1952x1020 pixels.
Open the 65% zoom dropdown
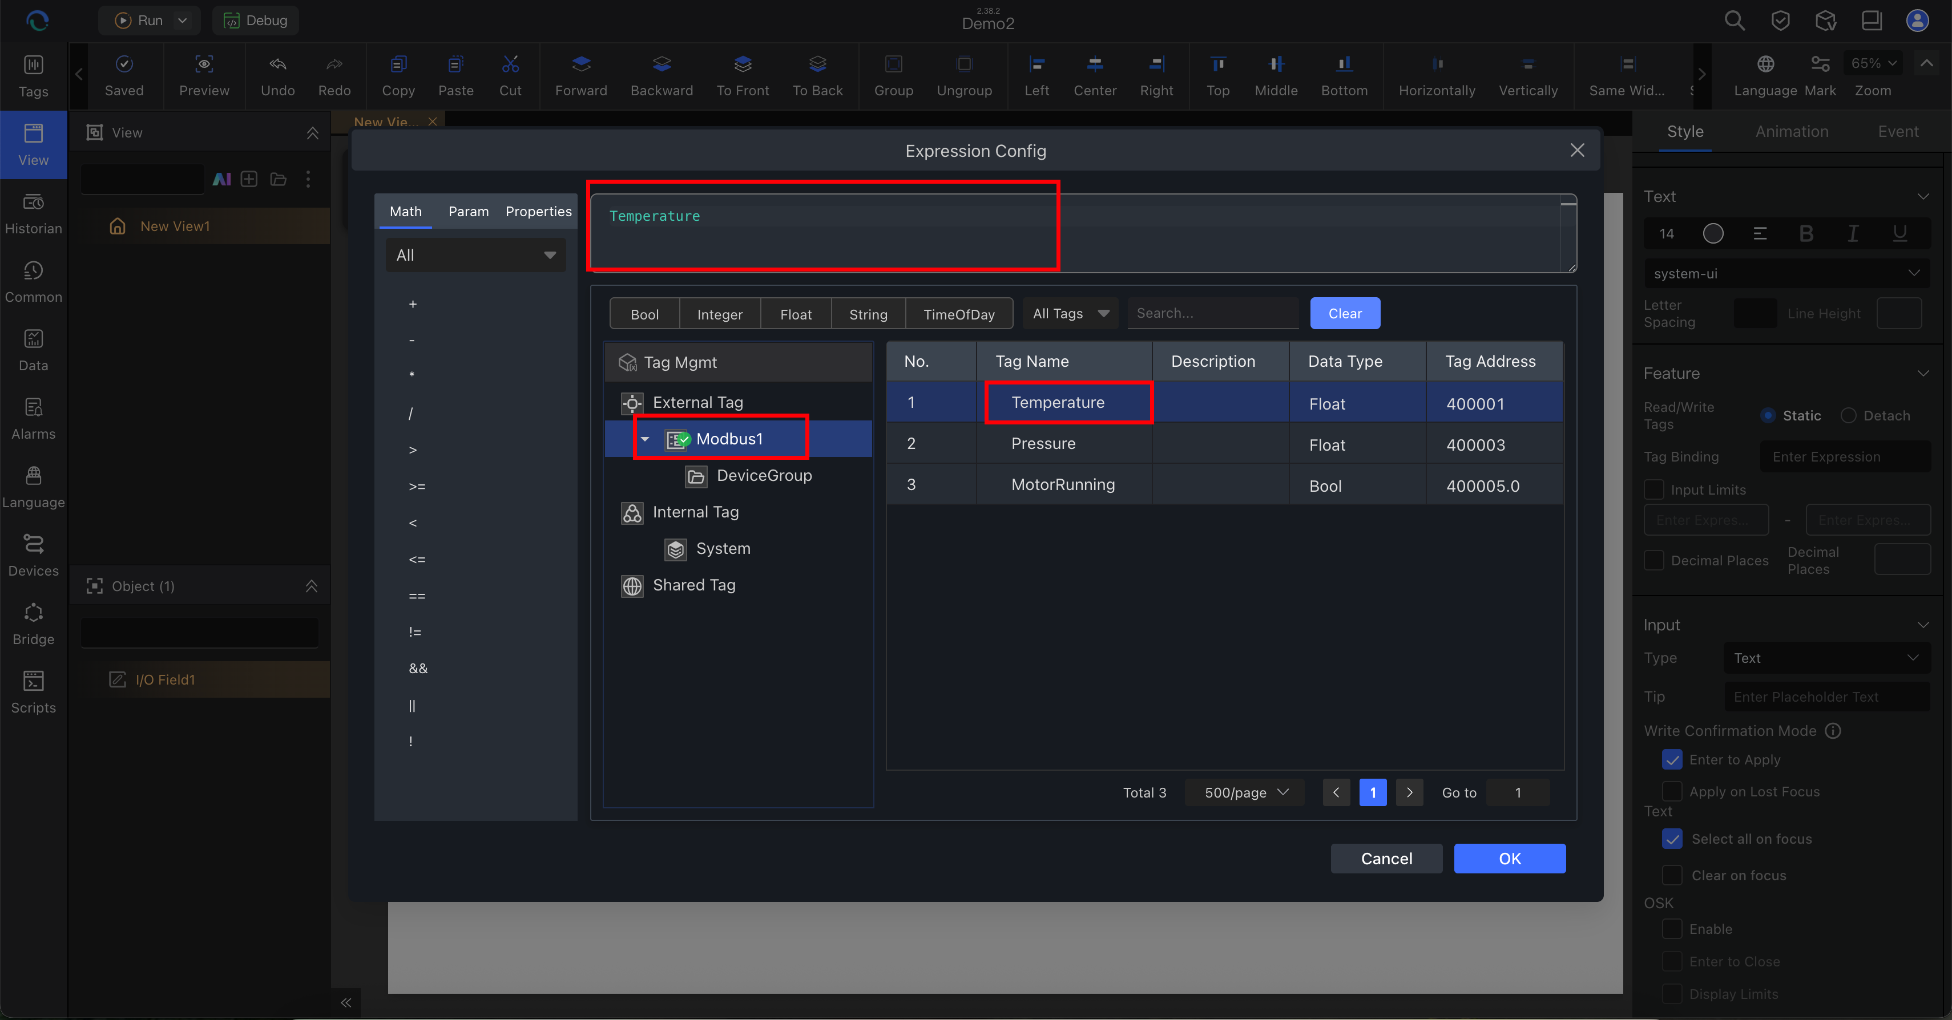point(1873,64)
